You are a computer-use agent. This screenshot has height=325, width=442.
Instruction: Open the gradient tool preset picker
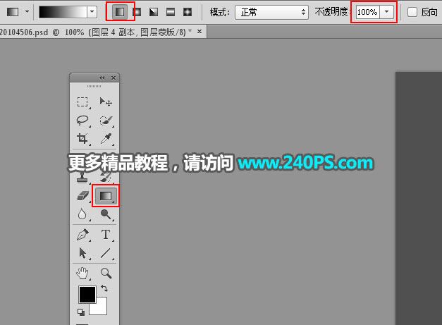point(27,12)
